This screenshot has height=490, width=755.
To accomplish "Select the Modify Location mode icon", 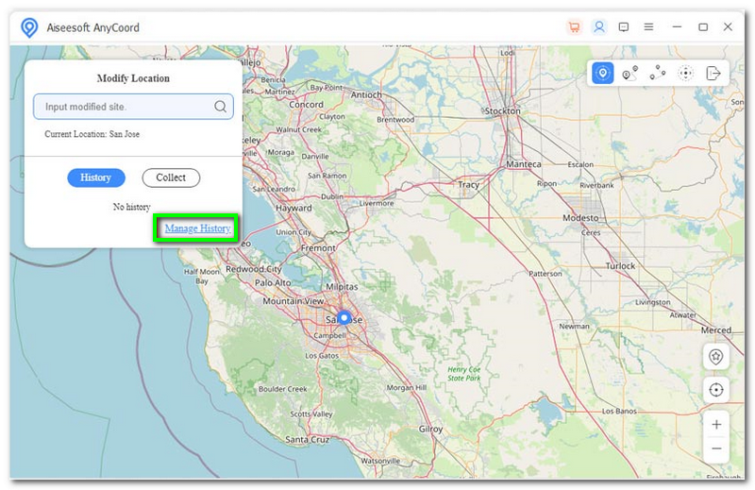I will click(603, 74).
